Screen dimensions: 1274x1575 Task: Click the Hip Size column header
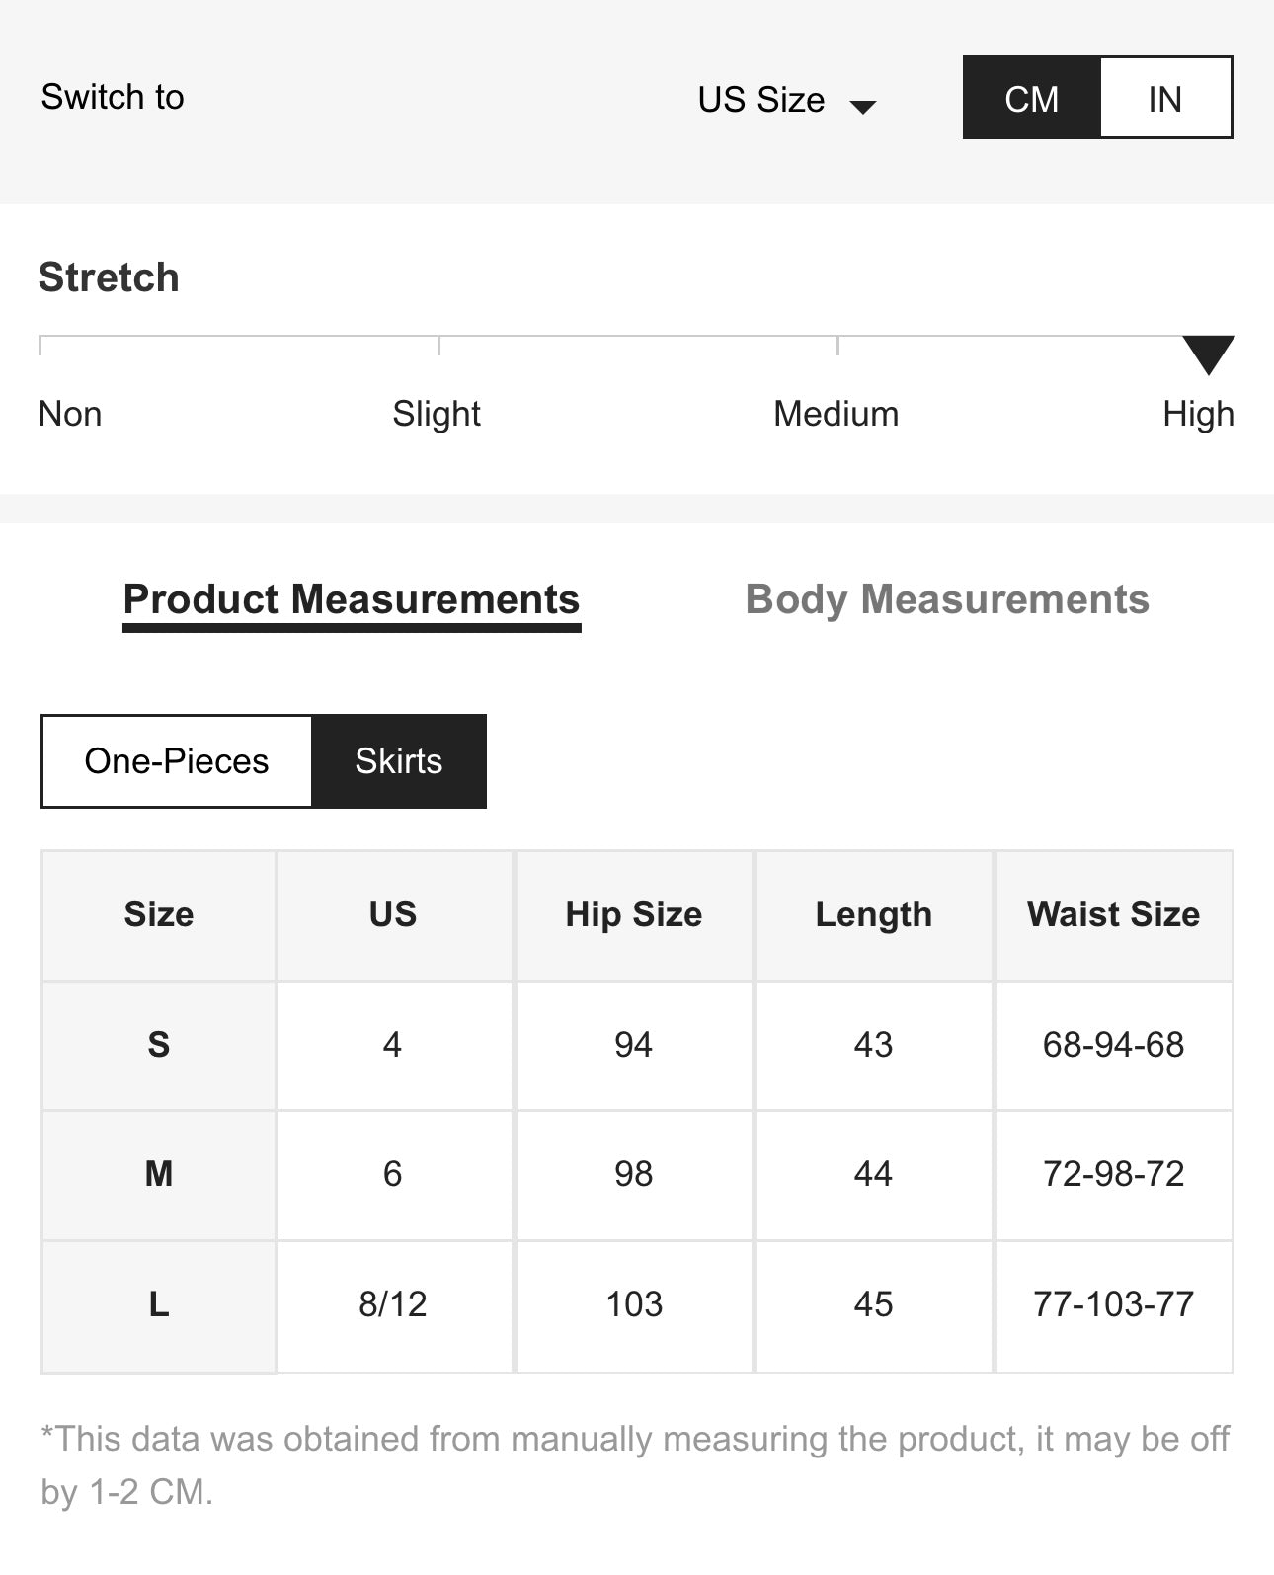[633, 914]
